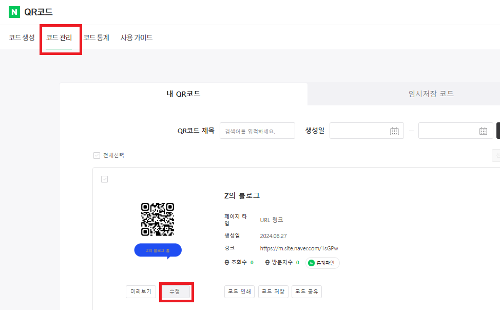Open the end date calendar icon
The image size is (500, 310).
[483, 131]
